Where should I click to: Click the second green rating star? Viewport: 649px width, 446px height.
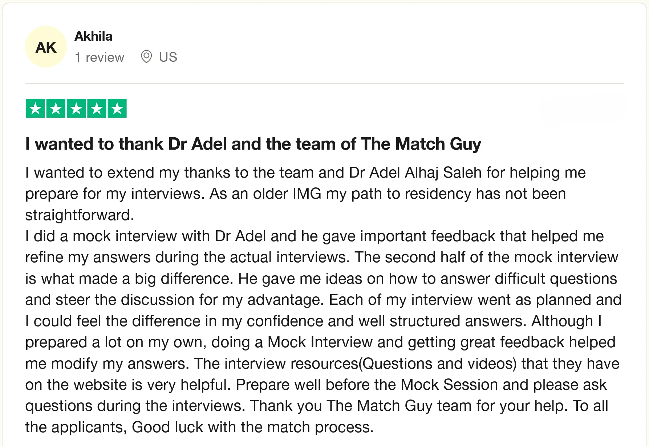click(56, 109)
